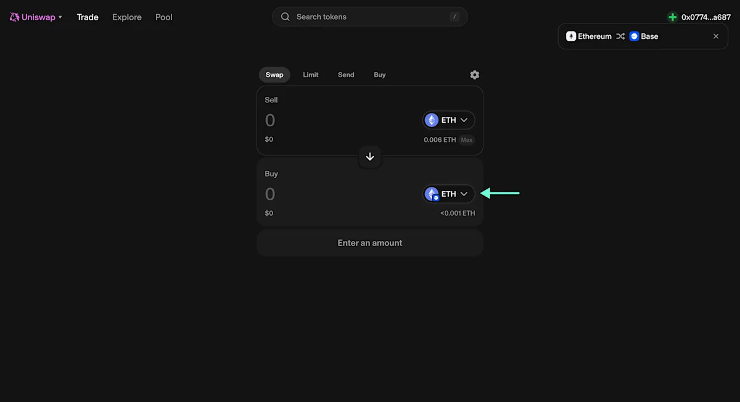Click the slash shortcut badge in search
This screenshot has width=740, height=402.
click(x=455, y=17)
